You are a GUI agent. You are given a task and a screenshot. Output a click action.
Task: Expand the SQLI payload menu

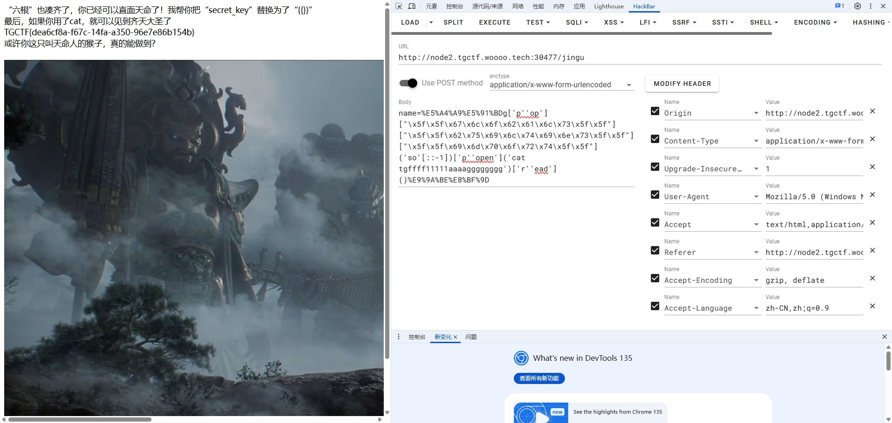coord(577,22)
